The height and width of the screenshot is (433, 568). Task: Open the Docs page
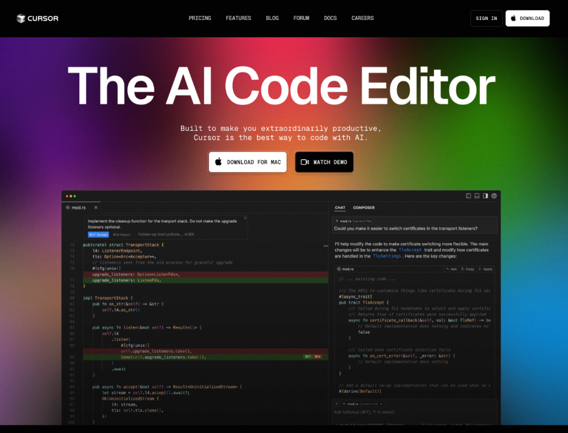pyautogui.click(x=330, y=18)
